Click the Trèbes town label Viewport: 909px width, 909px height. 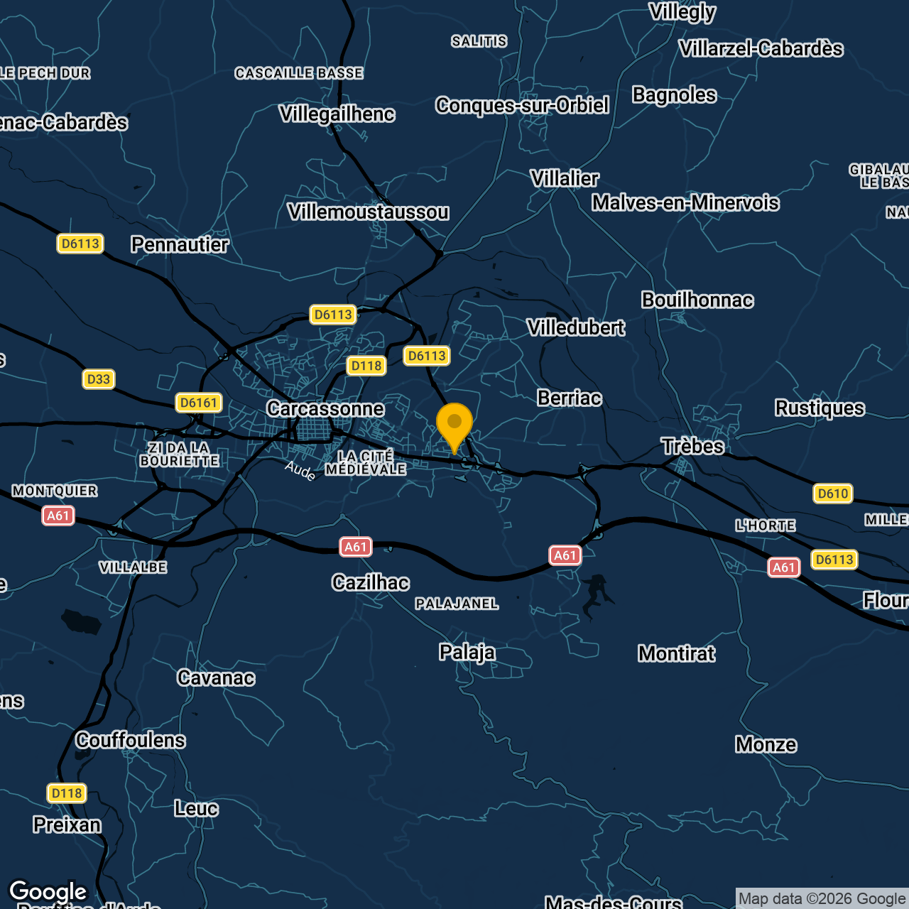pos(692,447)
